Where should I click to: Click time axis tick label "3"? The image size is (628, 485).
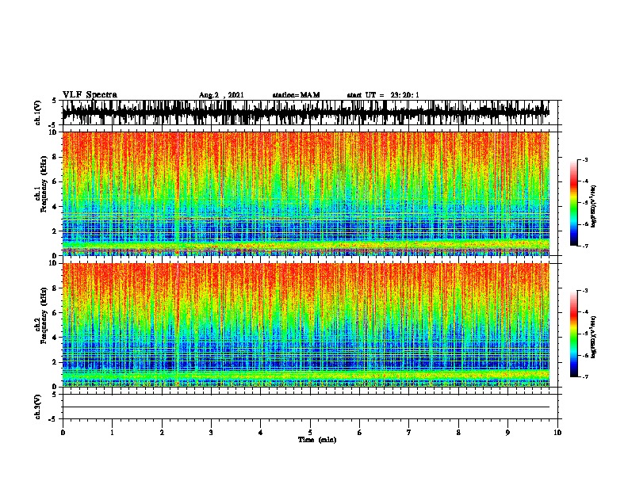tap(211, 433)
